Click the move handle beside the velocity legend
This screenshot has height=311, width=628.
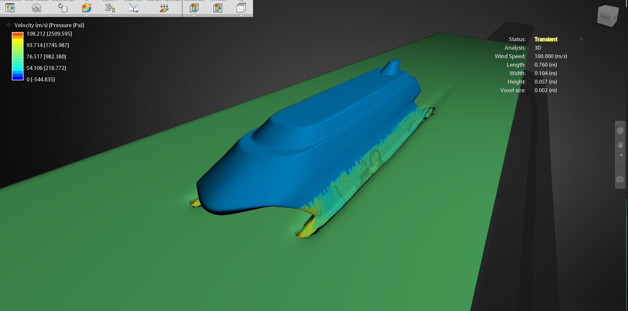coord(9,25)
